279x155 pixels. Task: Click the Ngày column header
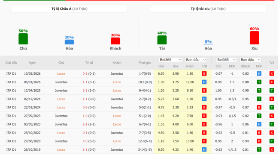pos(32,63)
